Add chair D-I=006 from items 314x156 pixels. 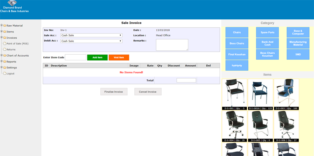click(286, 125)
